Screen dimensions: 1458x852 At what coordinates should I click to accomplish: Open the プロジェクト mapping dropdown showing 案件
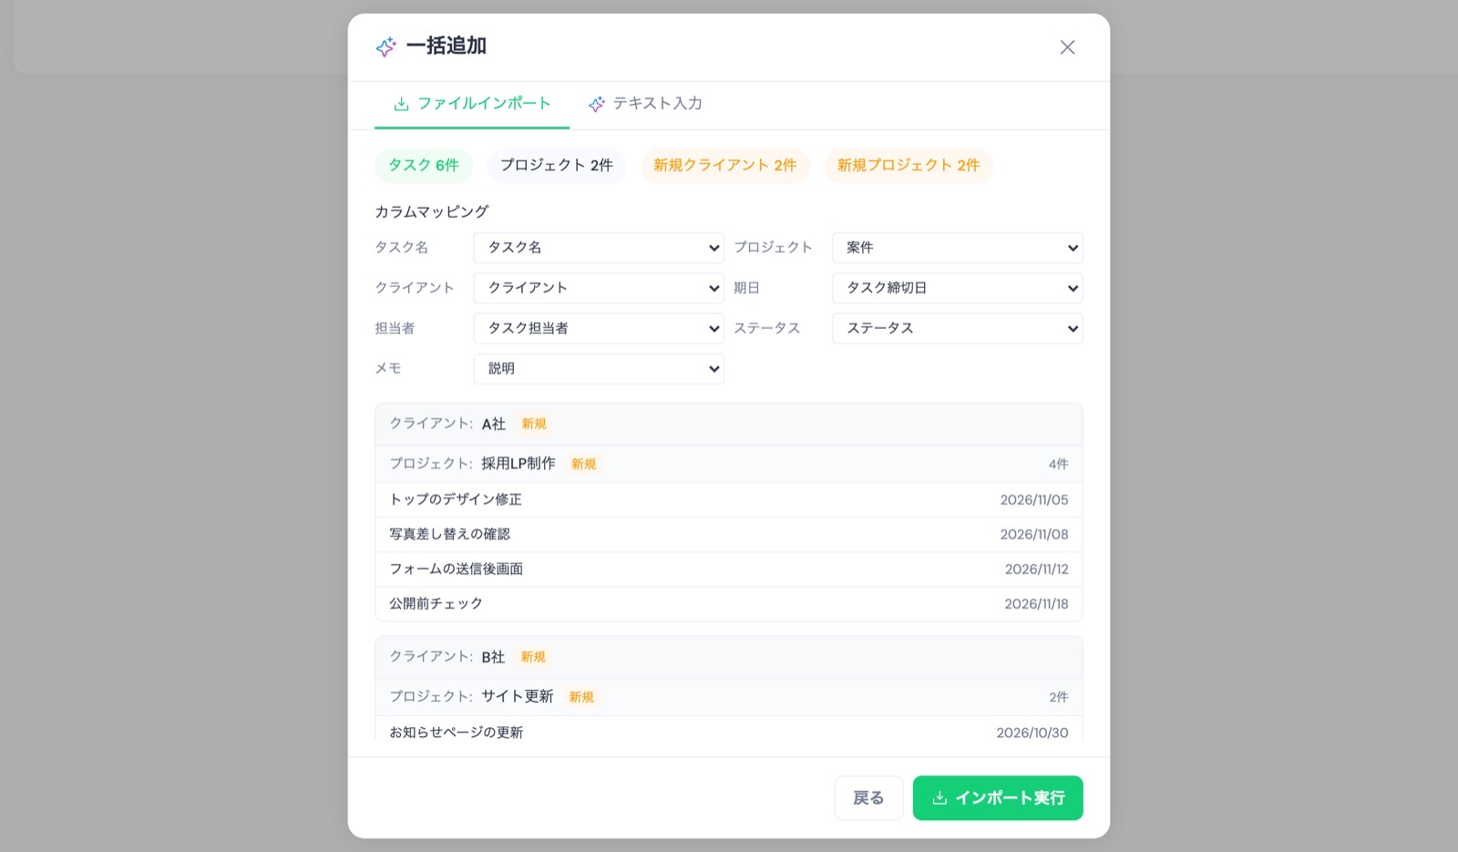click(958, 248)
